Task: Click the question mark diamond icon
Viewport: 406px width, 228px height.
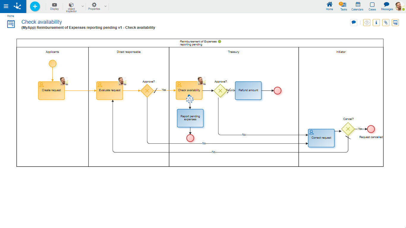Action: [367, 23]
